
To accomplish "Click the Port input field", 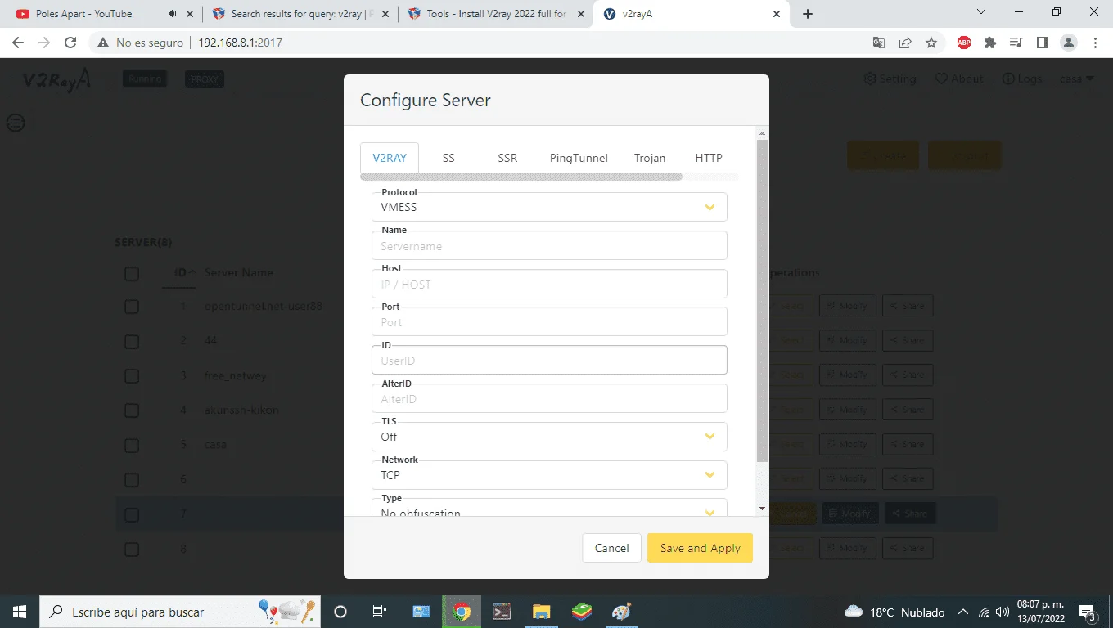I will pos(549,322).
